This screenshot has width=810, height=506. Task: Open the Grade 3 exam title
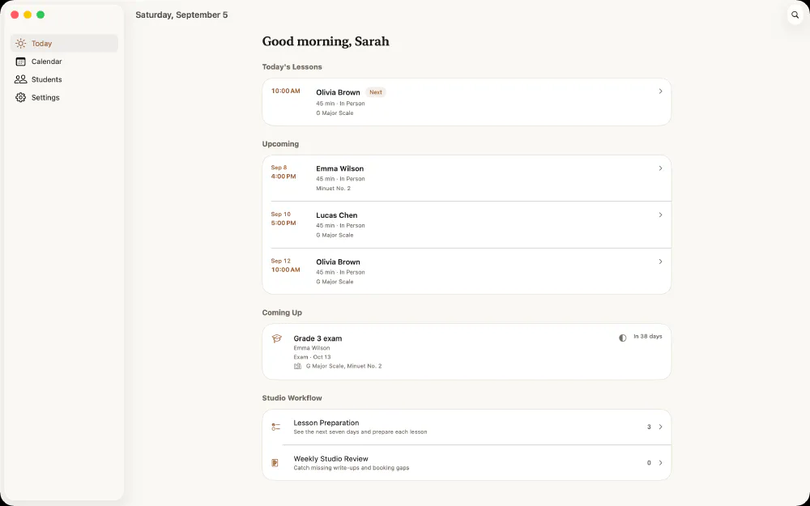(x=318, y=338)
